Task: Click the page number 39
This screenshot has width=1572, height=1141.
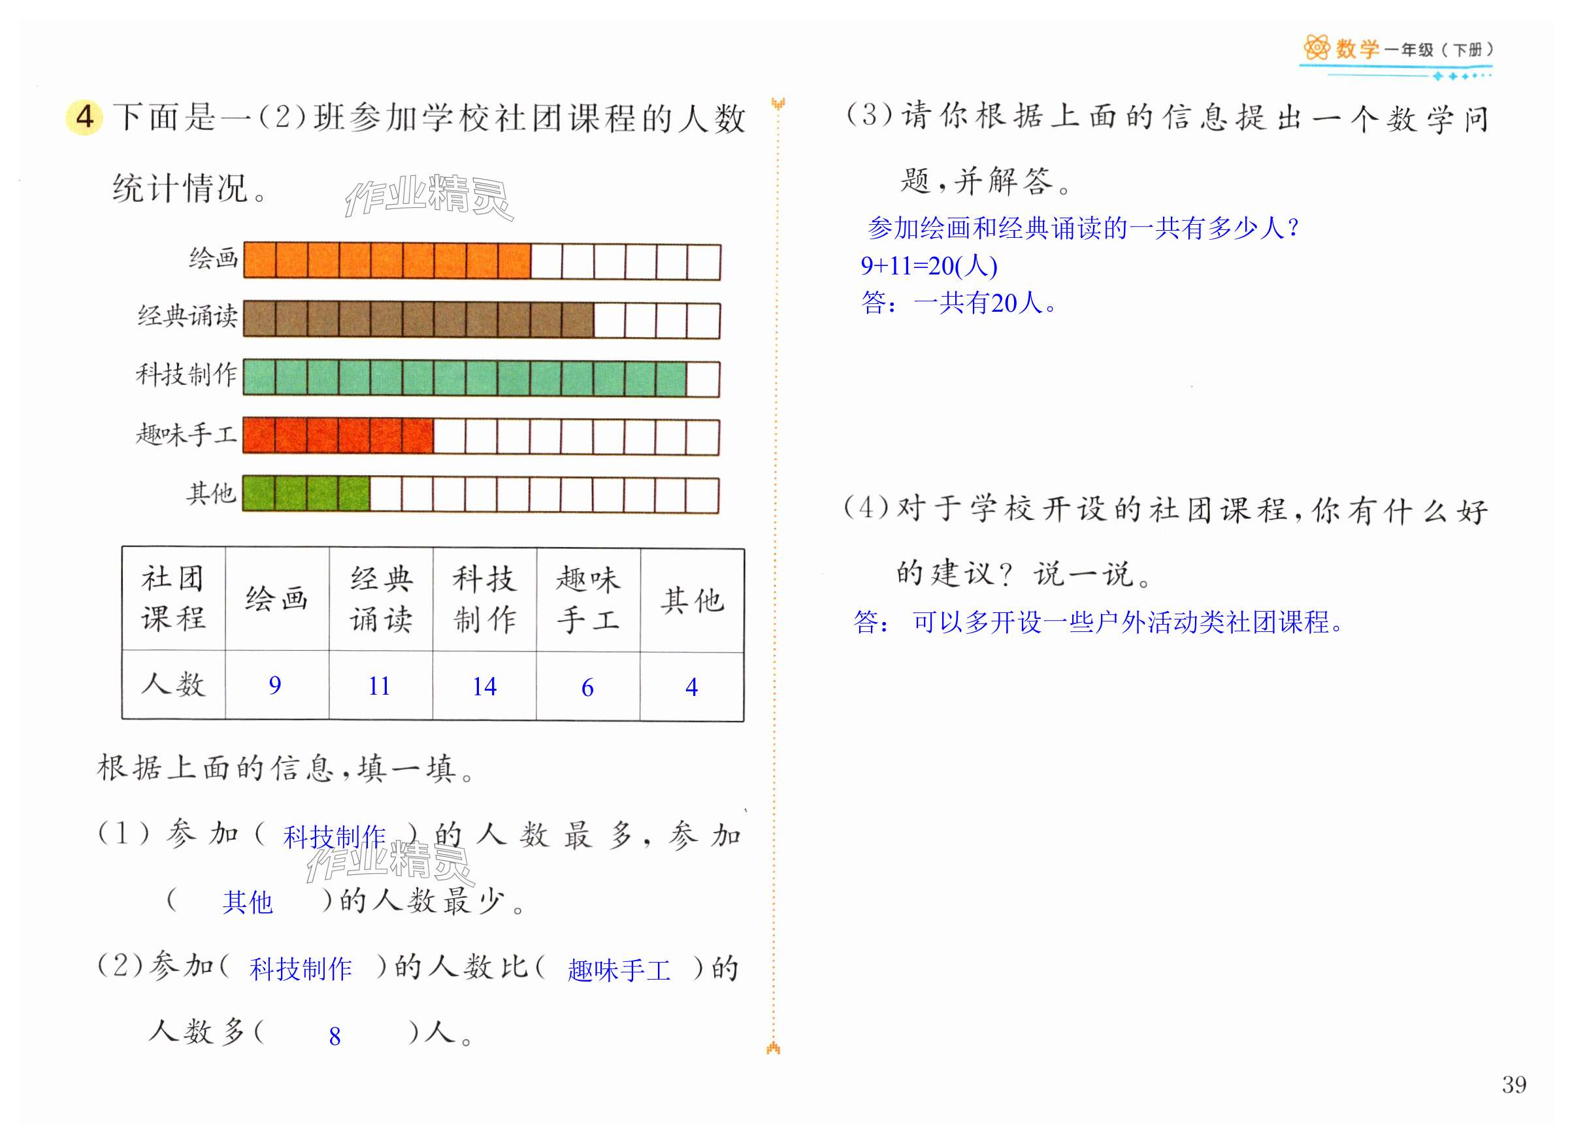Action: [x=1514, y=1084]
